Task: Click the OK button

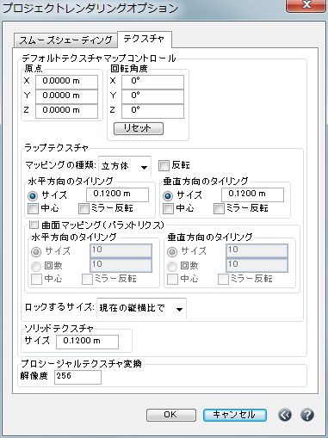Action: (171, 415)
